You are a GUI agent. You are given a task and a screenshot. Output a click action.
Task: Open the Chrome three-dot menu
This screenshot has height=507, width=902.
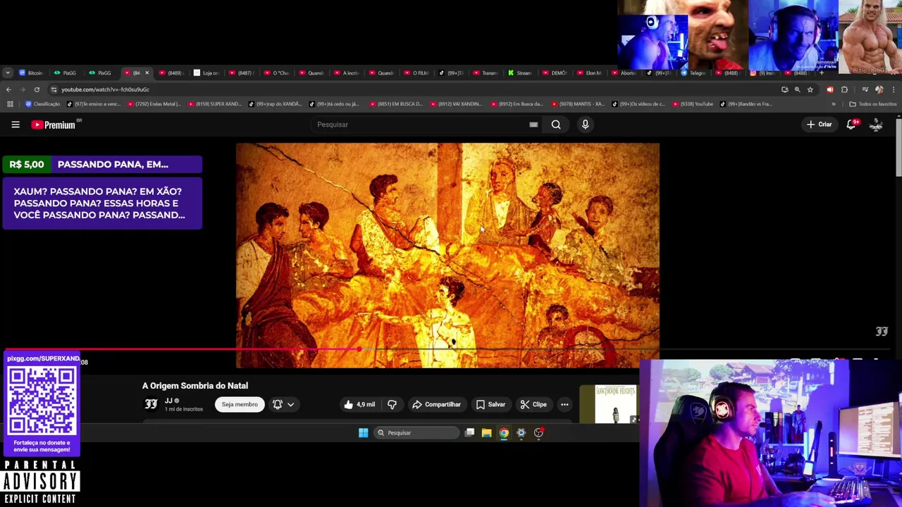894,89
